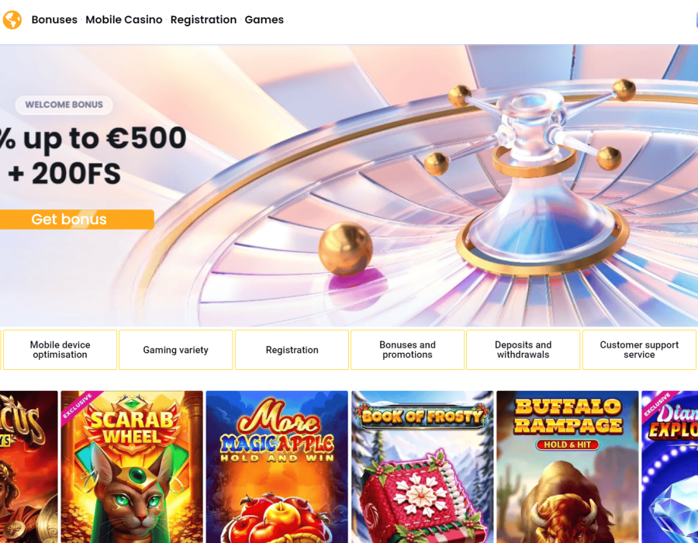Viewport: 698px width, 543px height.
Task: Open the Bonuses menu item
Action: 54,19
